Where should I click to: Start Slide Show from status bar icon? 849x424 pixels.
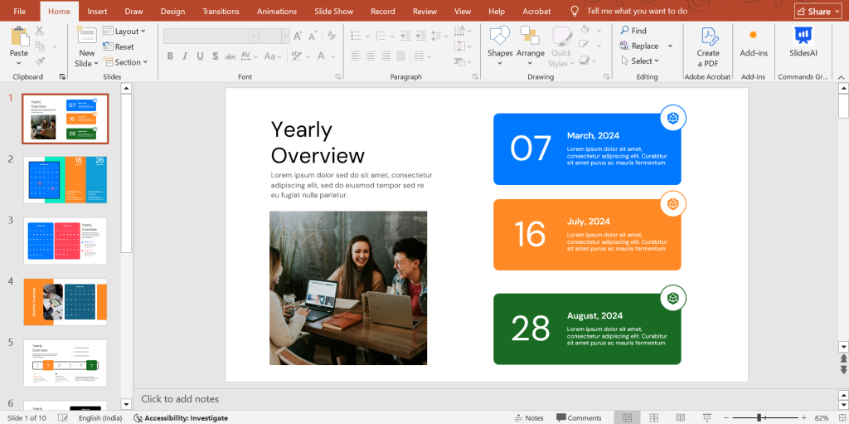point(707,417)
